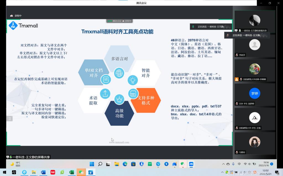Open the pinwheel app beside Start button
The height and width of the screenshot is (176, 283).
pyautogui.click(x=14, y=172)
